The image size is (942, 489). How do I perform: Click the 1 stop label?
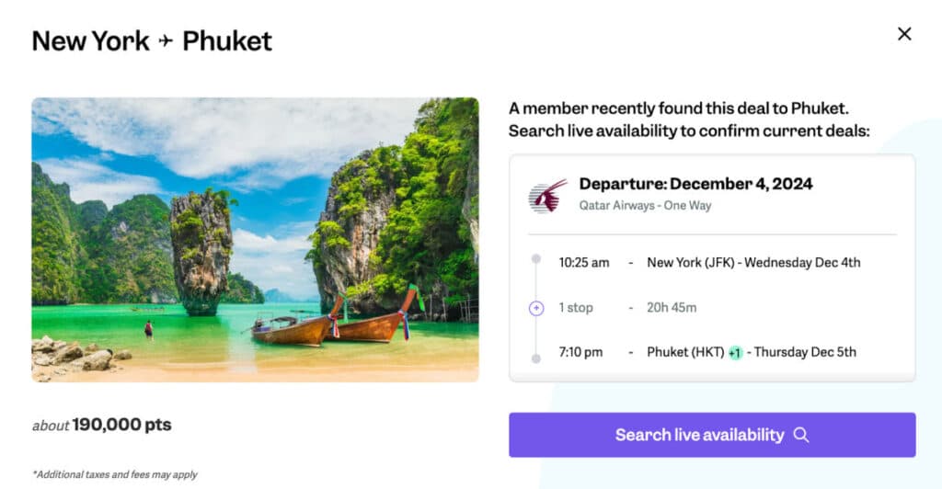[x=576, y=308]
